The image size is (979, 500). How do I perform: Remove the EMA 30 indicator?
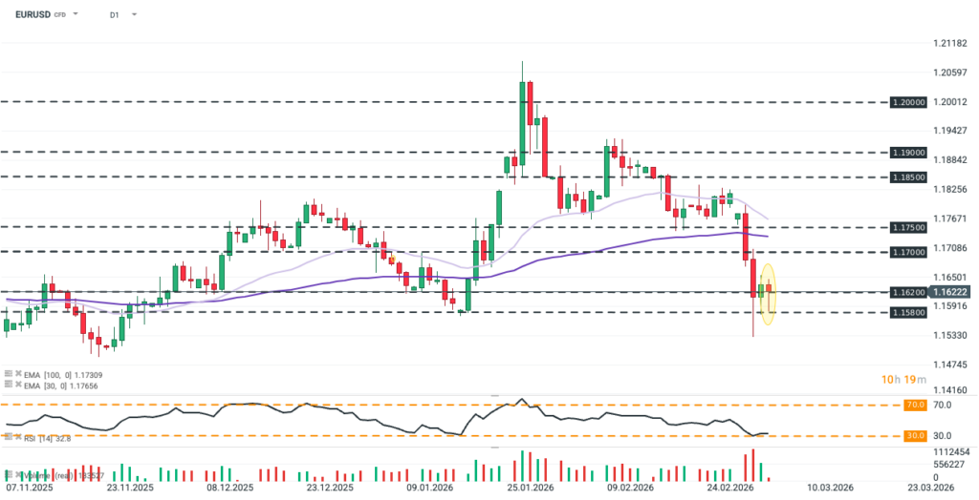(18, 384)
